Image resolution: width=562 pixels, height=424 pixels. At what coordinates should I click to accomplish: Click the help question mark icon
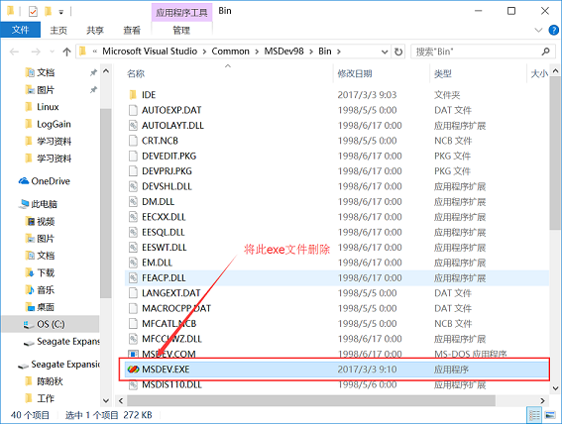553,30
